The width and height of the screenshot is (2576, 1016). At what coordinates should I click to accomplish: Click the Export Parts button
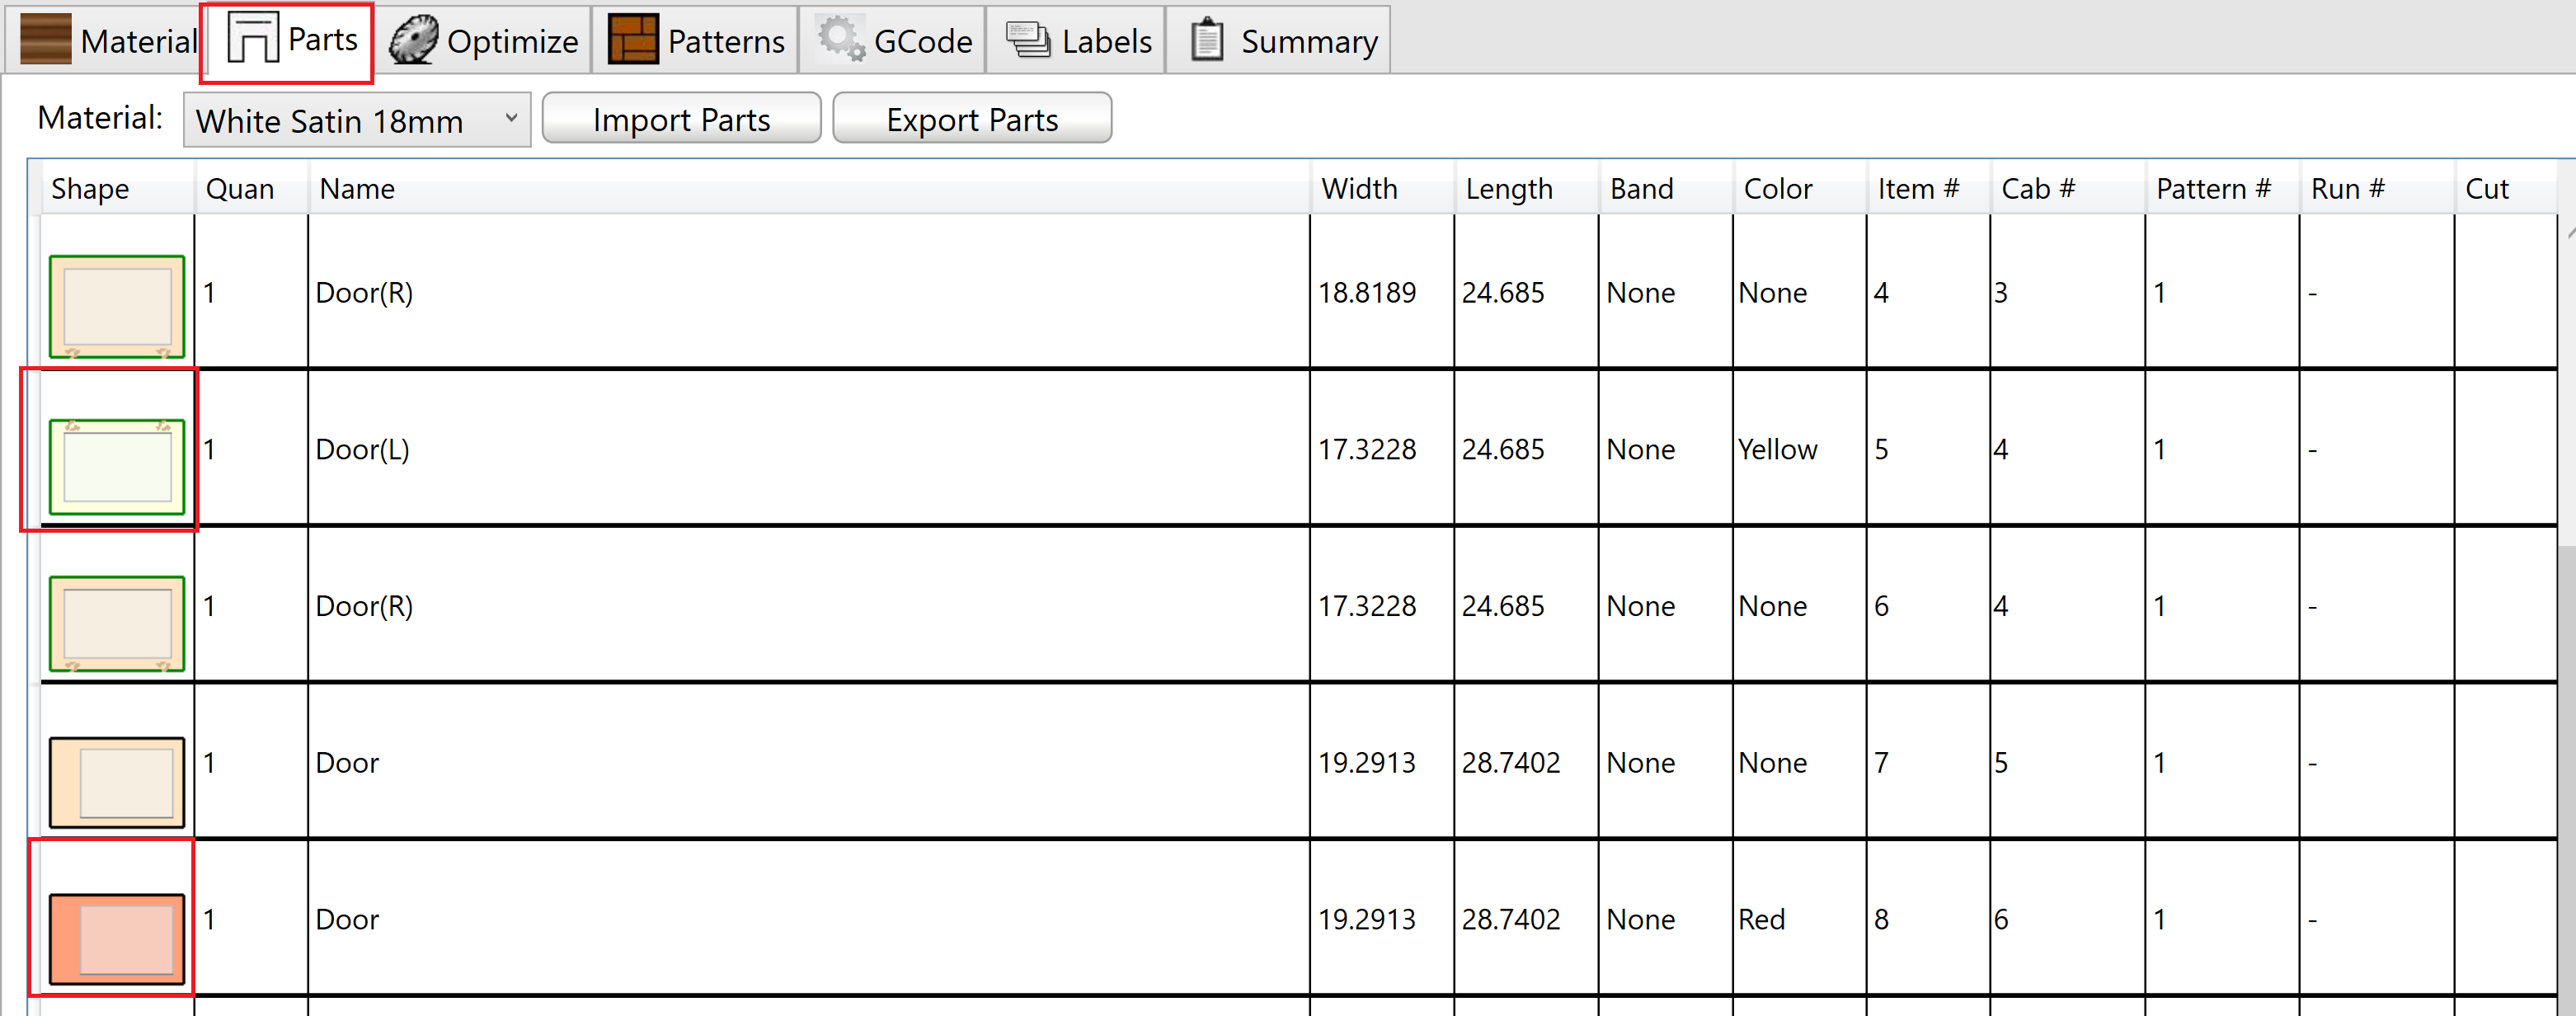tap(971, 120)
